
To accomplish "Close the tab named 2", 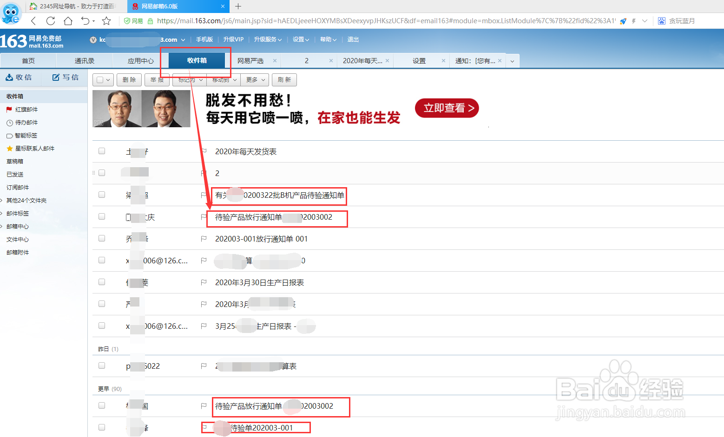I will coord(331,61).
